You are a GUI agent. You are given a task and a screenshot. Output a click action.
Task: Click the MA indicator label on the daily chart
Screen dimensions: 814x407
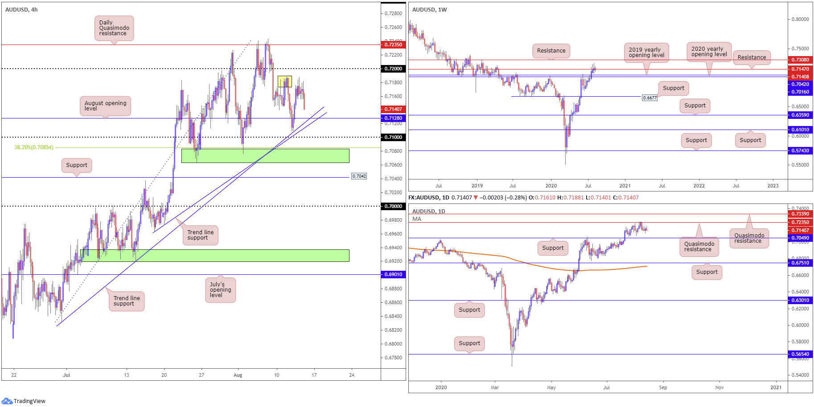pyautogui.click(x=417, y=219)
